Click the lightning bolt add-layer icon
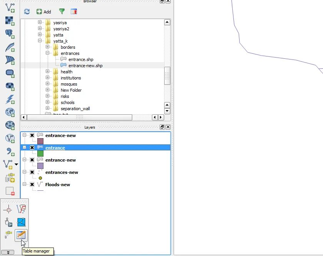323x256 pixels. tap(10, 99)
